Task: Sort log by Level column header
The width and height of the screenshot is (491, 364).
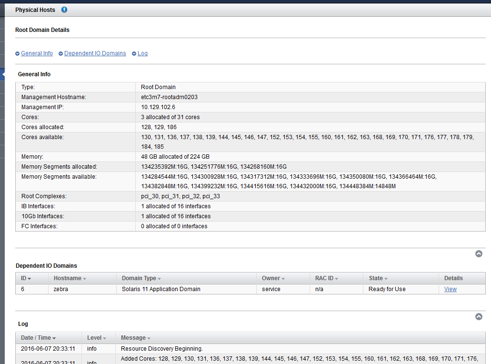Action: [97, 338]
